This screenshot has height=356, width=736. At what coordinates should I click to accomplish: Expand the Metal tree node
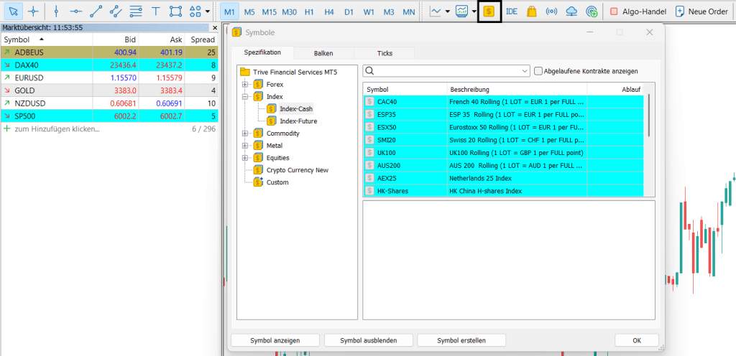coord(244,146)
